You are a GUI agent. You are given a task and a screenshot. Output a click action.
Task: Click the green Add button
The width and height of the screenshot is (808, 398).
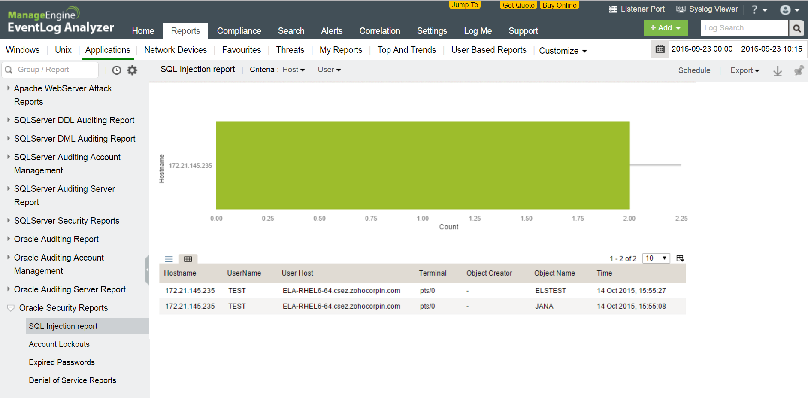(665, 28)
